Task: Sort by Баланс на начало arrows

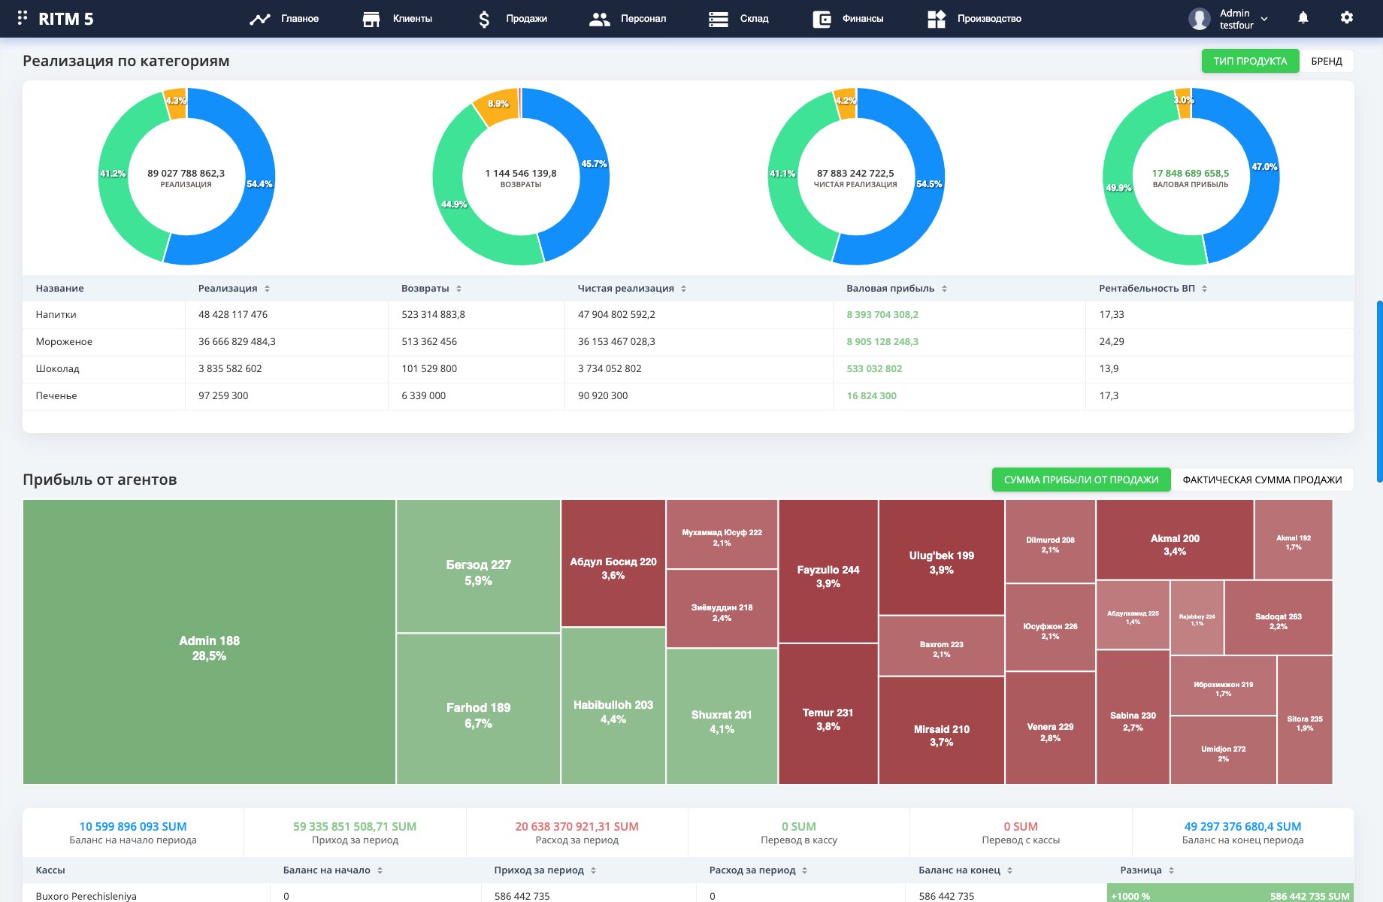Action: pyautogui.click(x=380, y=870)
